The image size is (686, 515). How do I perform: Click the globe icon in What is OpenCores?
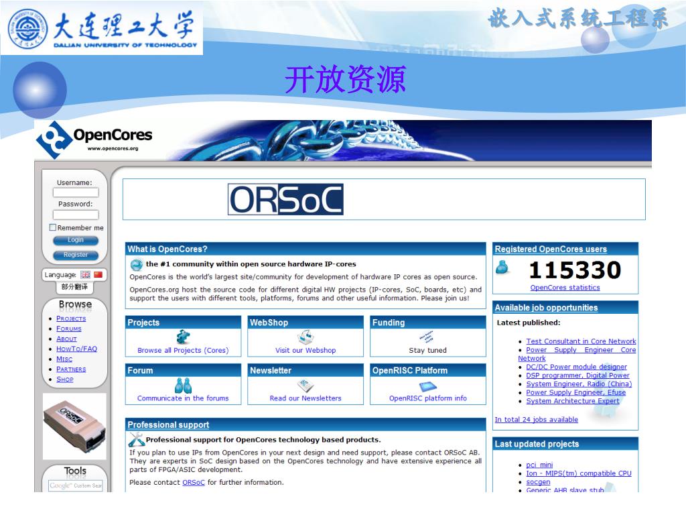(x=137, y=264)
